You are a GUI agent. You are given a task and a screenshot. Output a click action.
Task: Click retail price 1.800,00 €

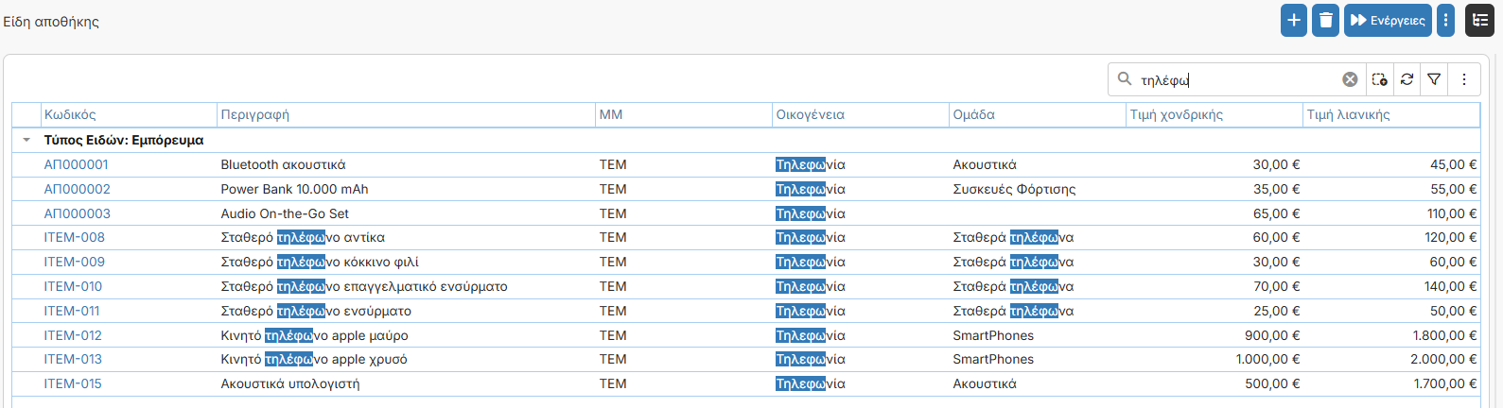tap(1444, 335)
